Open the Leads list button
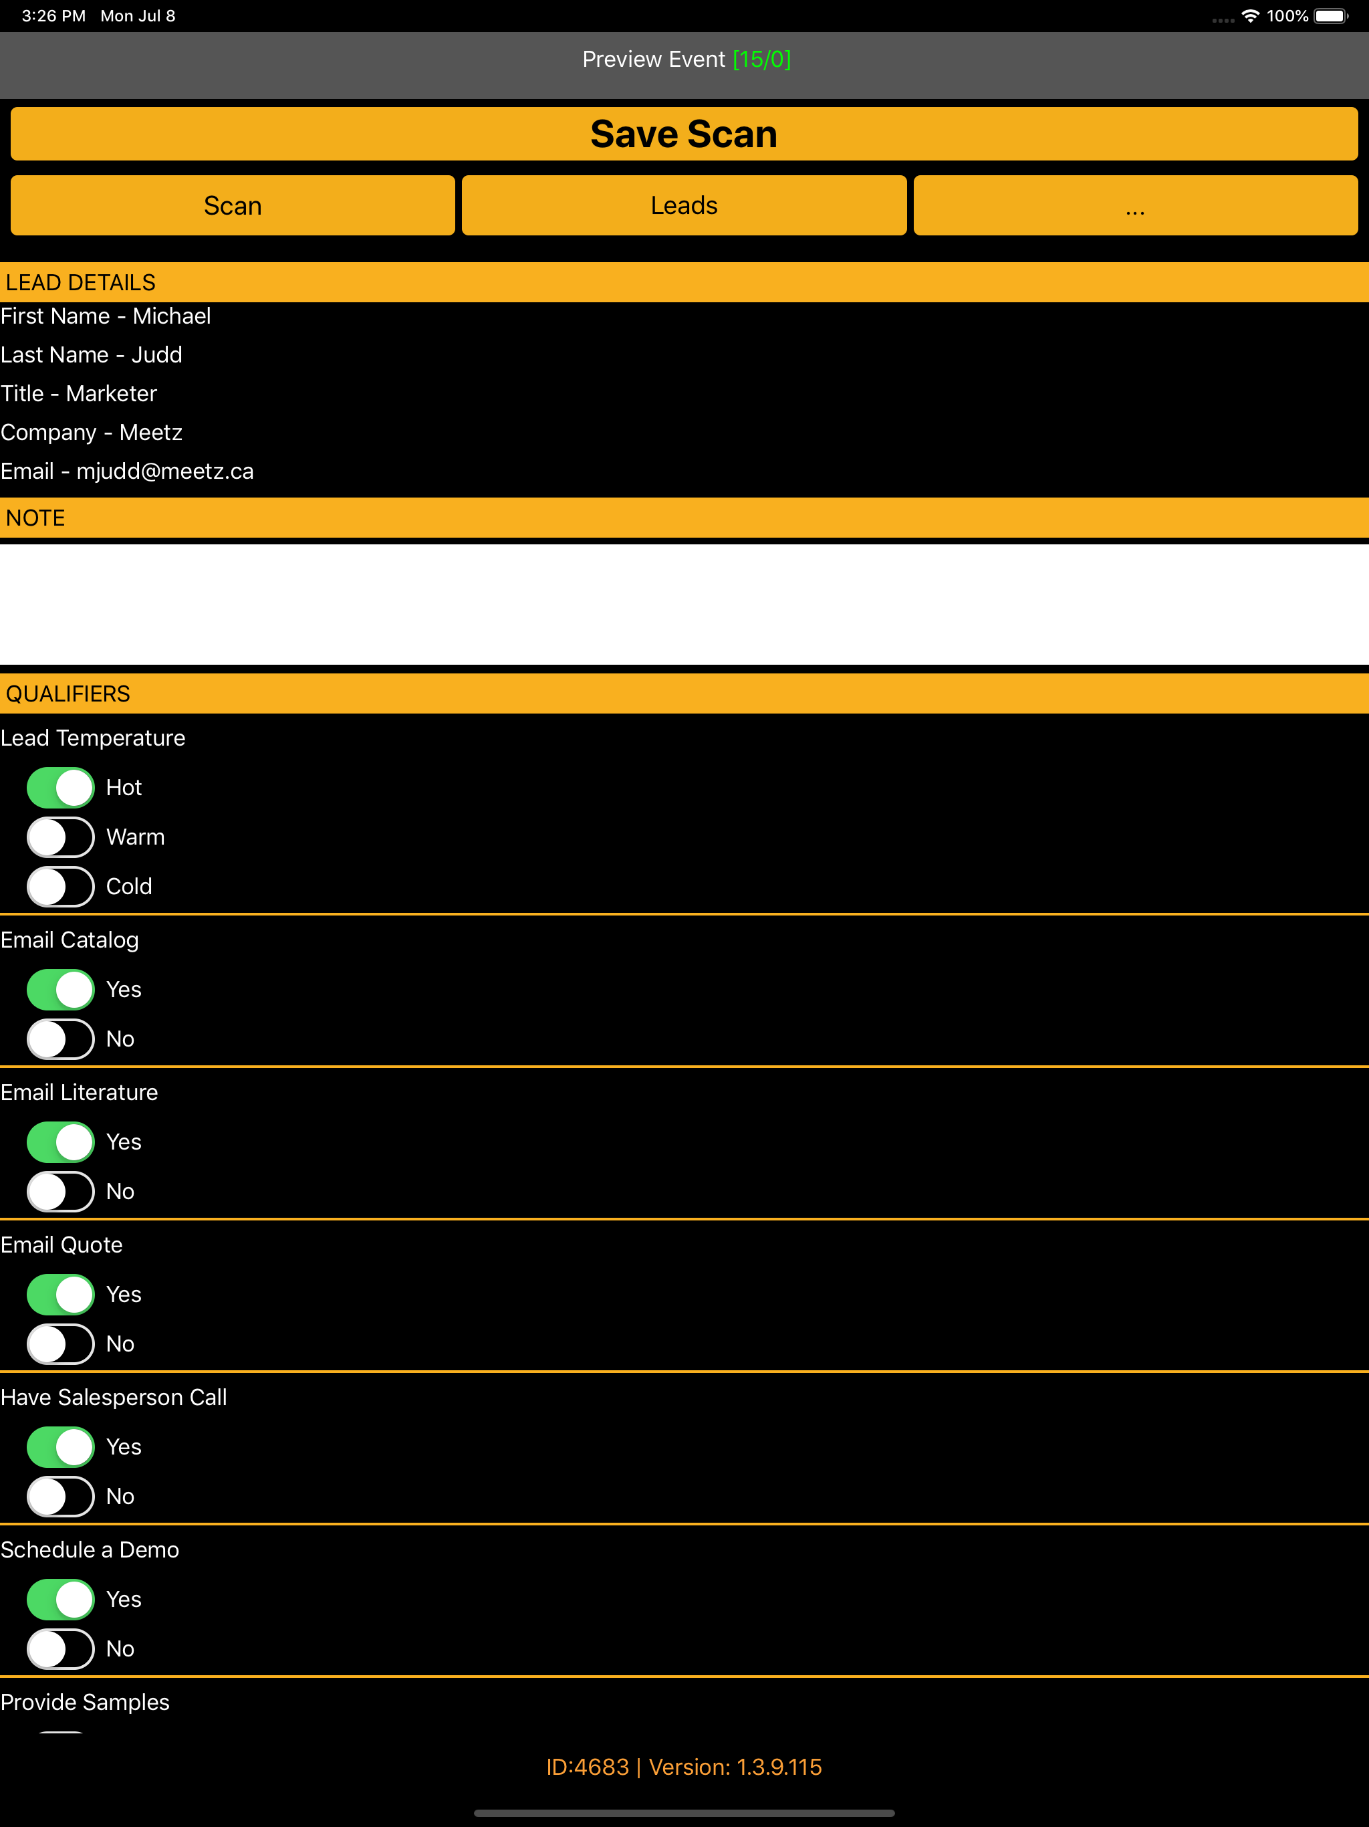Image resolution: width=1369 pixels, height=1827 pixels. [x=684, y=206]
